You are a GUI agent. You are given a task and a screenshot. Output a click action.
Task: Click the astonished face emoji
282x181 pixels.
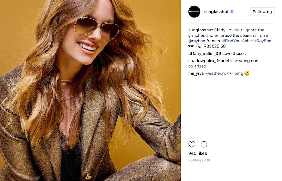click(247, 73)
